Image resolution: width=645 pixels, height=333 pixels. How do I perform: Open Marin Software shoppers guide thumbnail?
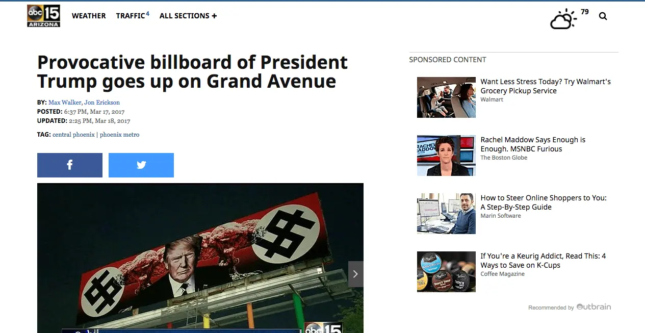point(446,214)
